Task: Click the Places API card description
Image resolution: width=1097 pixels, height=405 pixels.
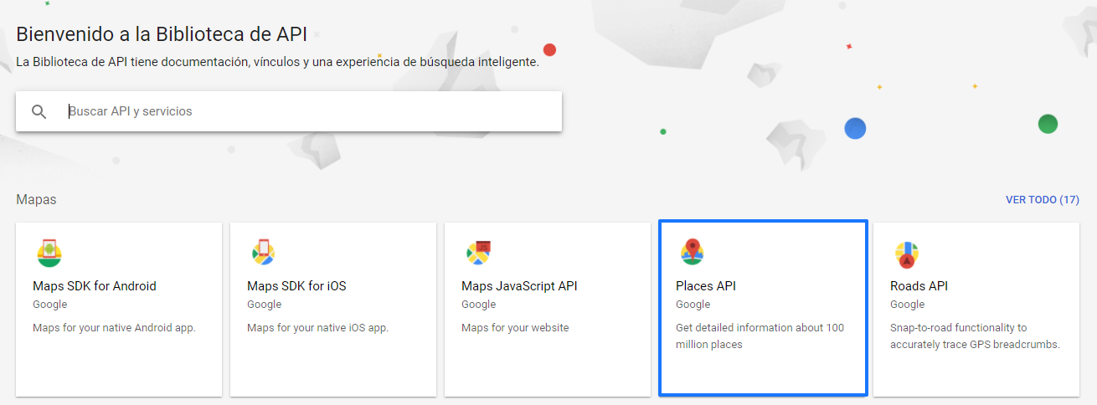Action: click(760, 336)
